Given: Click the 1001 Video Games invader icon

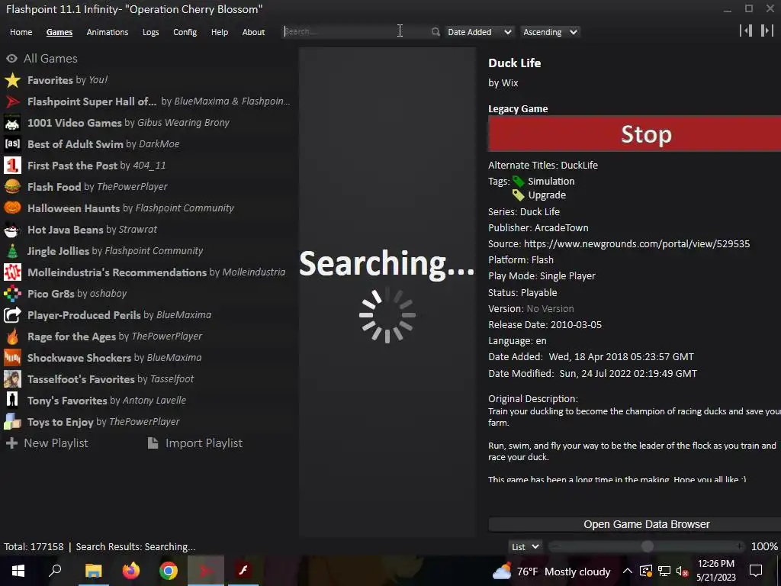Looking at the screenshot, I should point(12,123).
